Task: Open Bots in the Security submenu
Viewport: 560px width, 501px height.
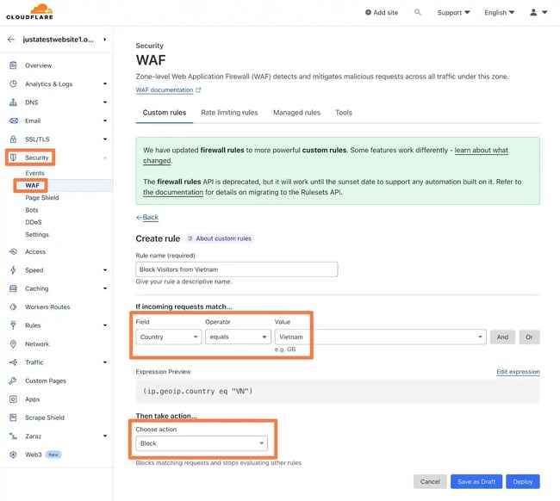Action: pyautogui.click(x=31, y=210)
